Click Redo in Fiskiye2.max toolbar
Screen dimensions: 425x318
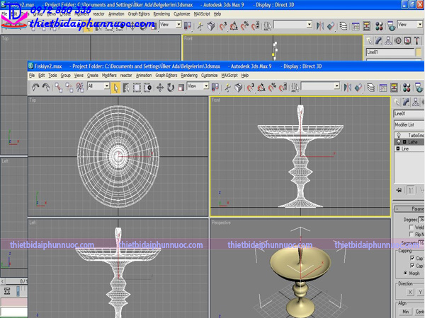point(46,88)
